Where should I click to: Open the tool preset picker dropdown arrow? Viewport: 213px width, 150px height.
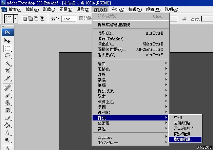pos(16,19)
